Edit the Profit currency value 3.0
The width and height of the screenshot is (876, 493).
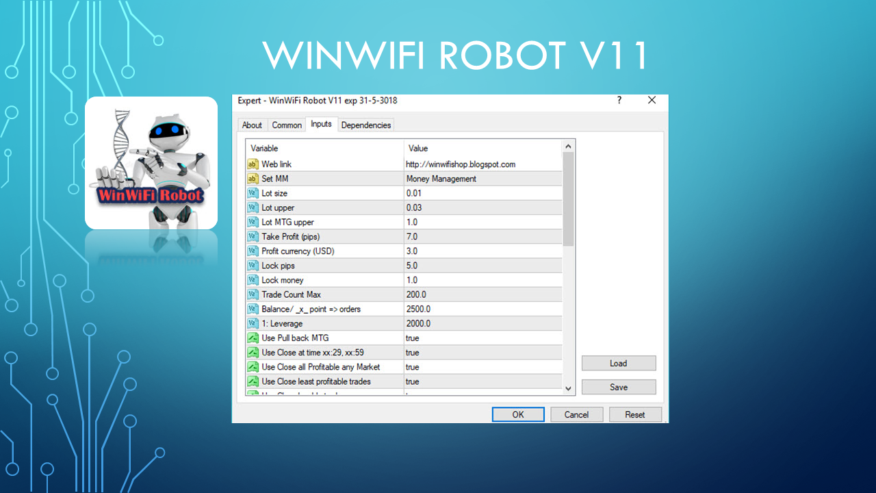click(x=482, y=251)
